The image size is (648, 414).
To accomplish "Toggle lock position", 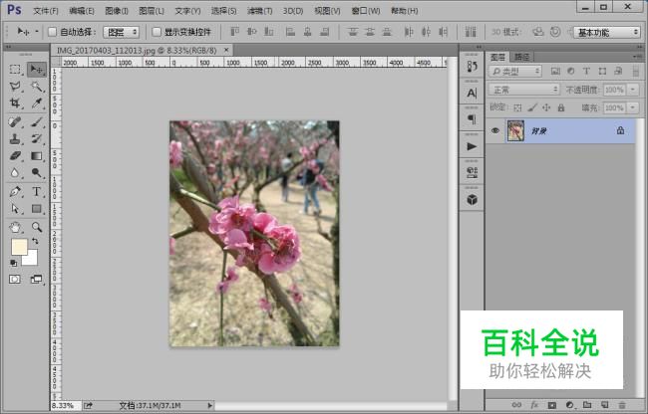I will tap(546, 108).
